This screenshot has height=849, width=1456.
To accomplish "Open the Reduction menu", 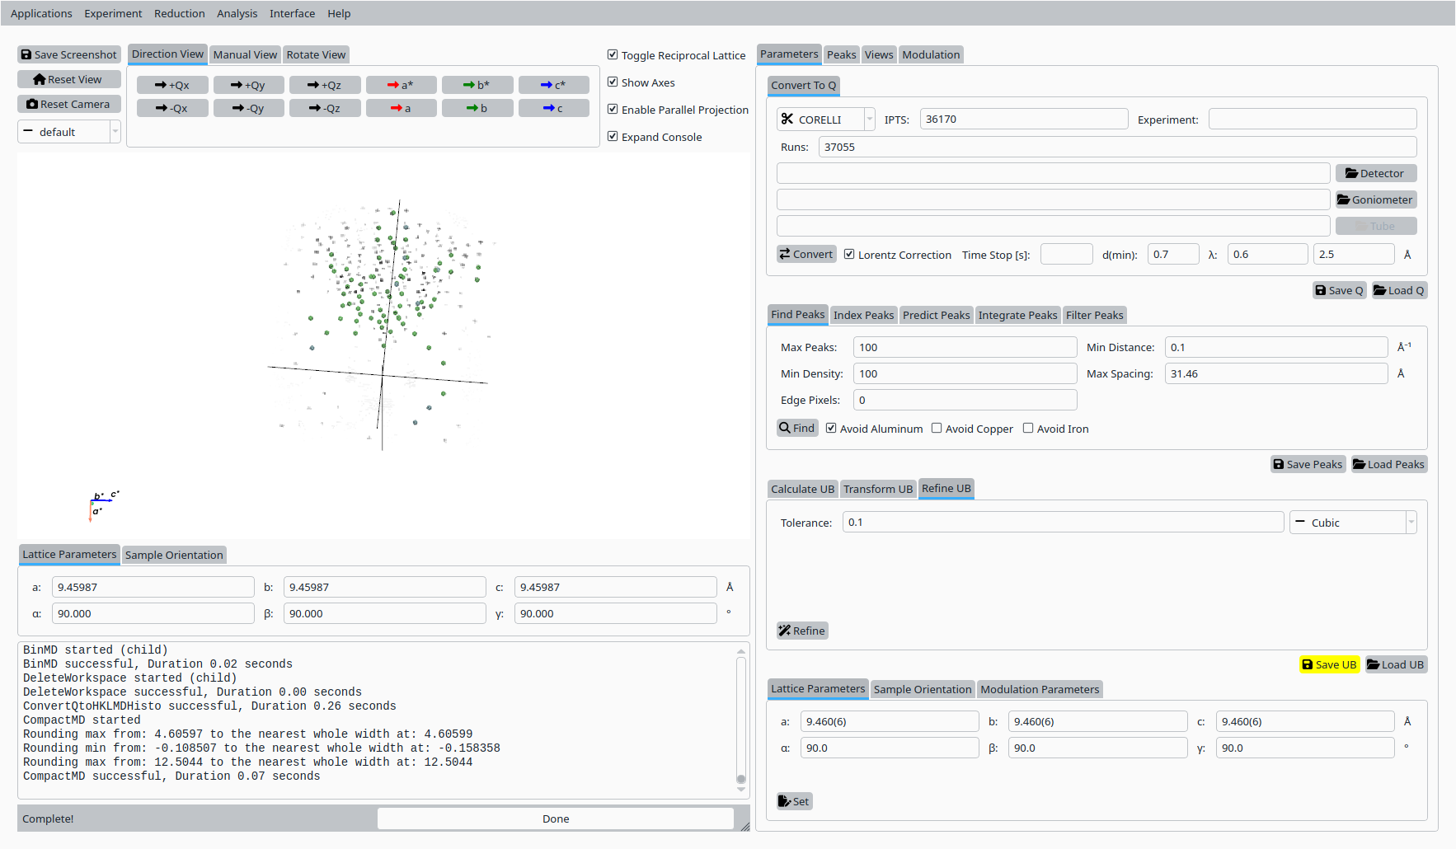I will [179, 13].
